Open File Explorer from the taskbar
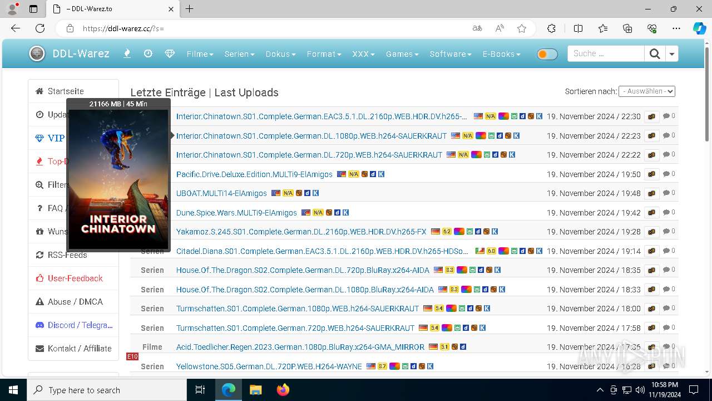Image resolution: width=712 pixels, height=401 pixels. pos(255,390)
